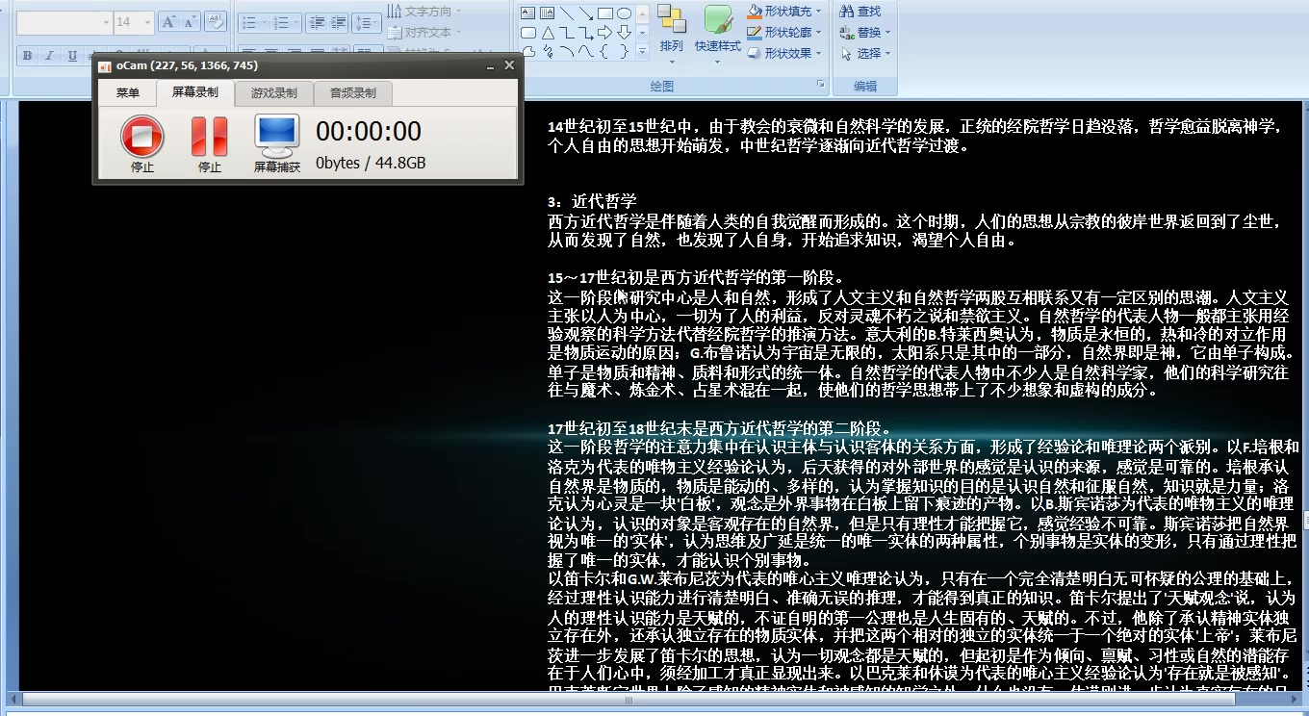Image resolution: width=1309 pixels, height=716 pixels.
Task: Open the 菜单 menu in oCam
Action: (127, 93)
